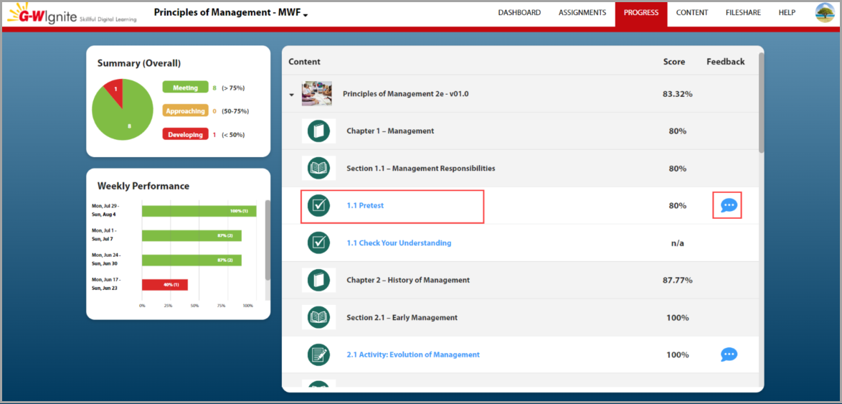Click the Jun 24 - Jun 30 87% bar

click(191, 260)
